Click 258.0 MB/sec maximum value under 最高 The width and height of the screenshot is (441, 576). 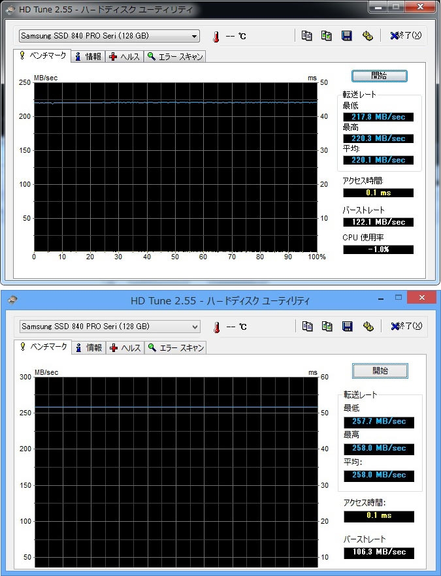(x=379, y=449)
